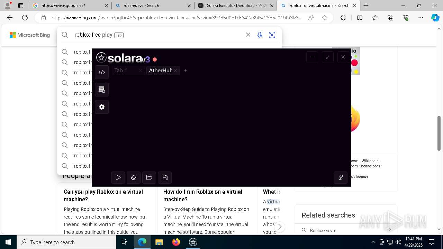Open Windows Start menu
Viewport: 443px width, 249px height.
click(8, 242)
